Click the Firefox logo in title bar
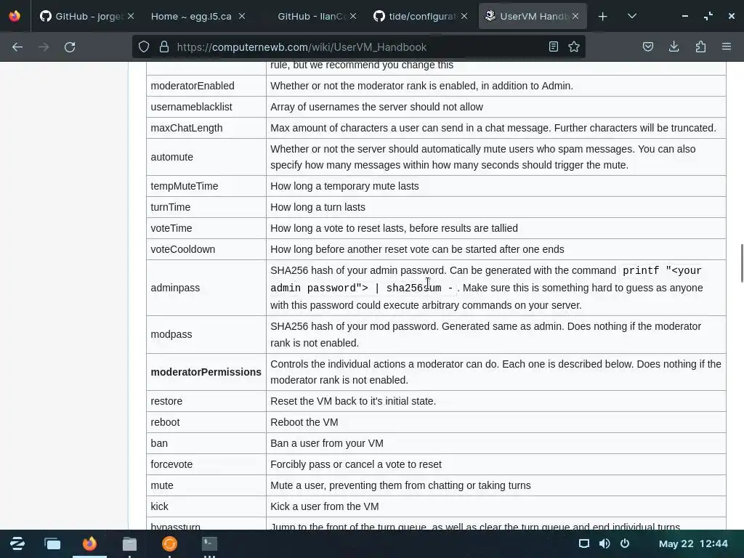The image size is (744, 558). [15, 16]
